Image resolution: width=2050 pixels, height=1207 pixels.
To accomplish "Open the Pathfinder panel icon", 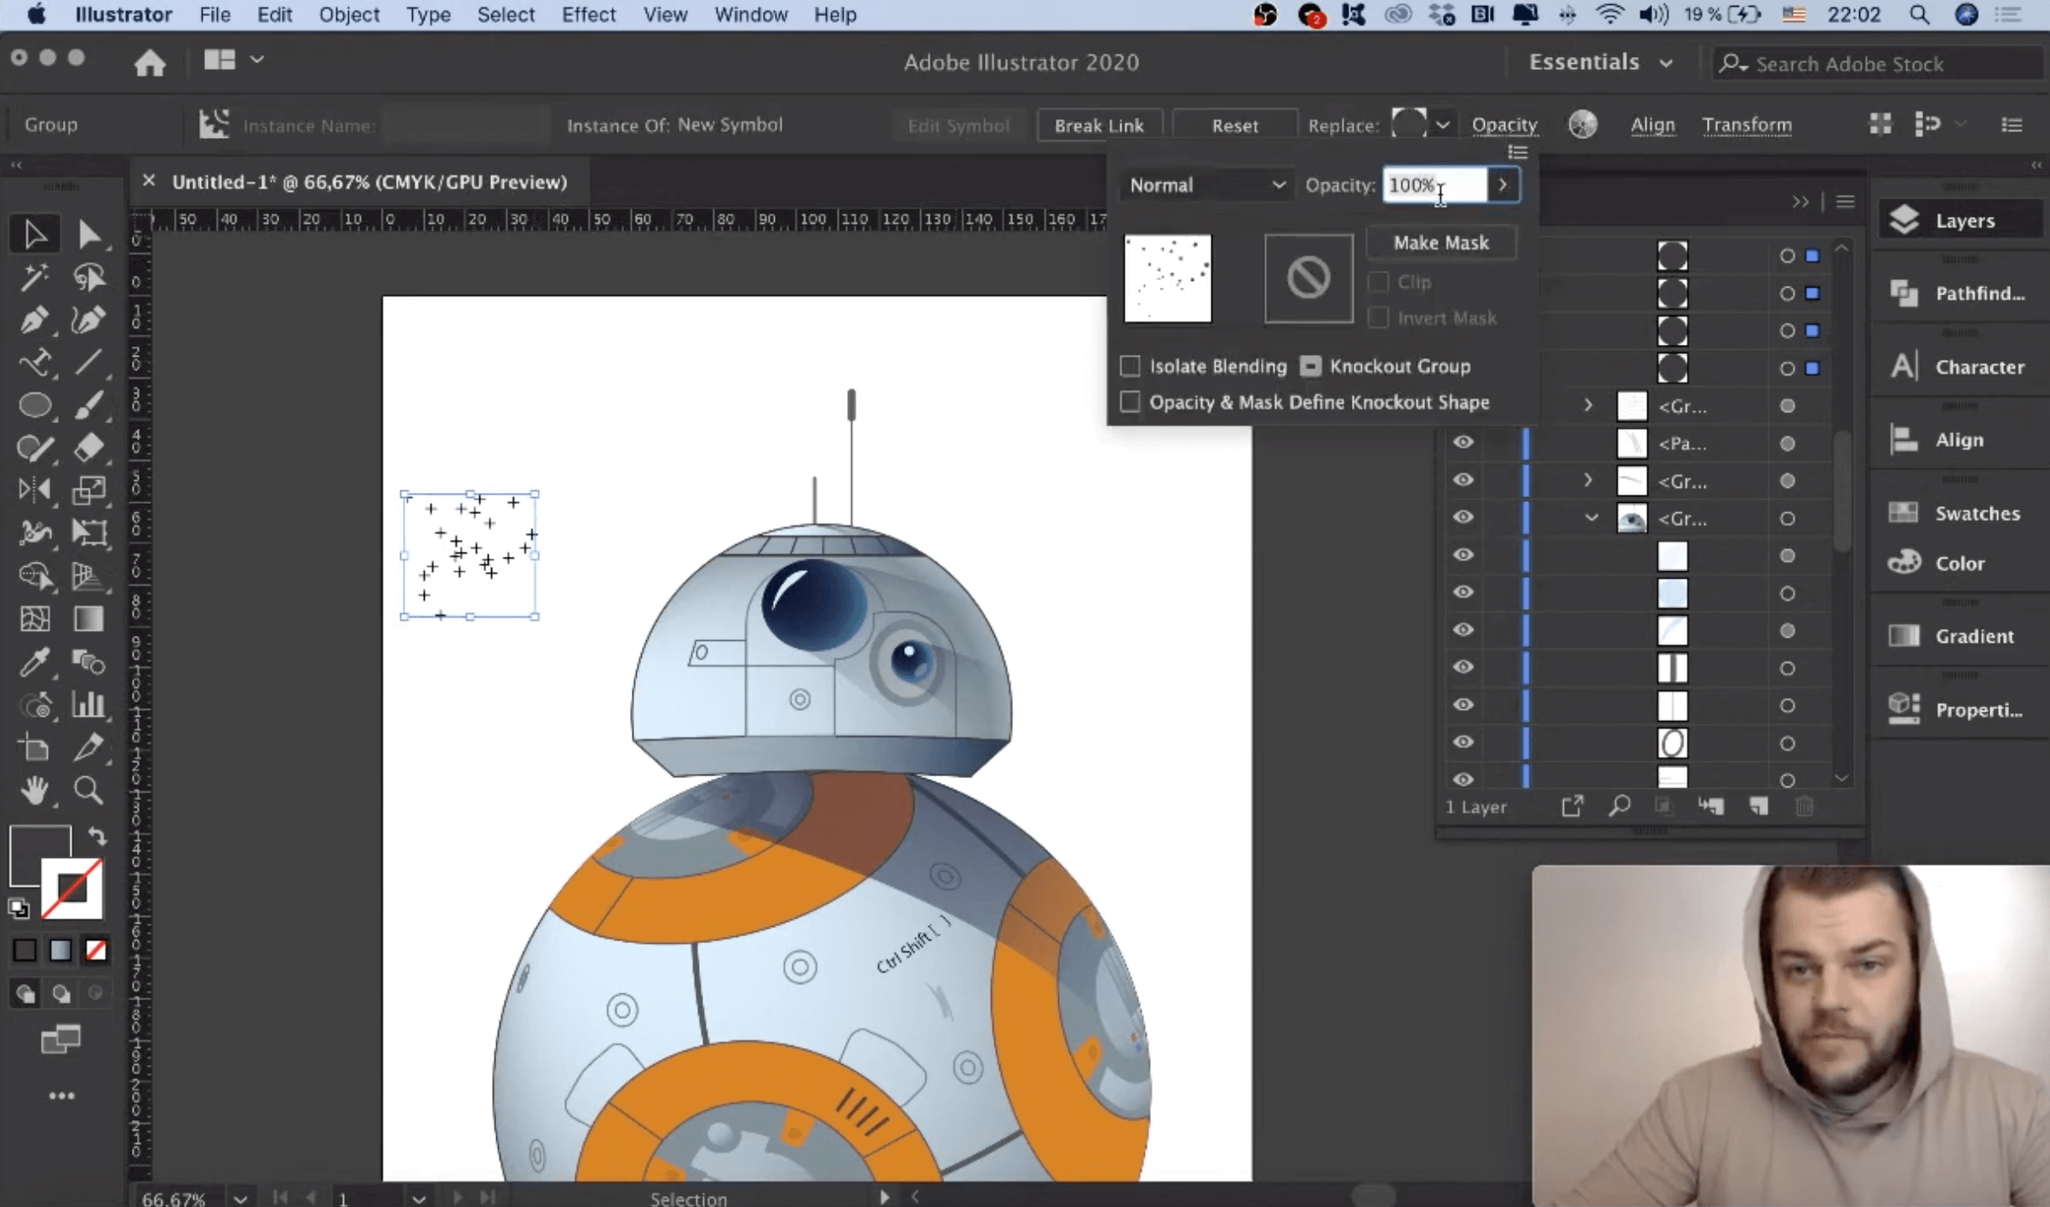I will click(x=1904, y=293).
